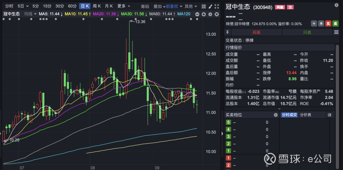This screenshot has width=343, height=170.
Task: Toggle MA30 moving average line
Action: (x=134, y=14)
